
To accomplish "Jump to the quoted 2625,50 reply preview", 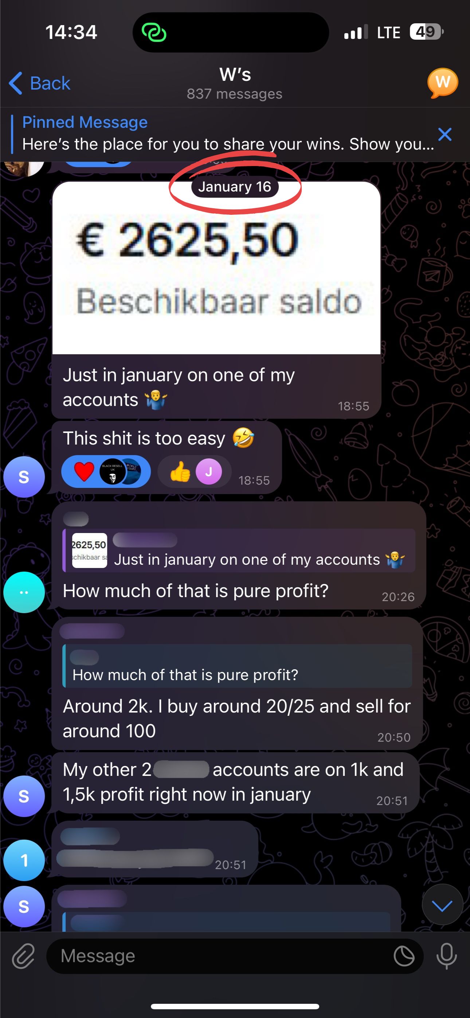I will coord(239,551).
